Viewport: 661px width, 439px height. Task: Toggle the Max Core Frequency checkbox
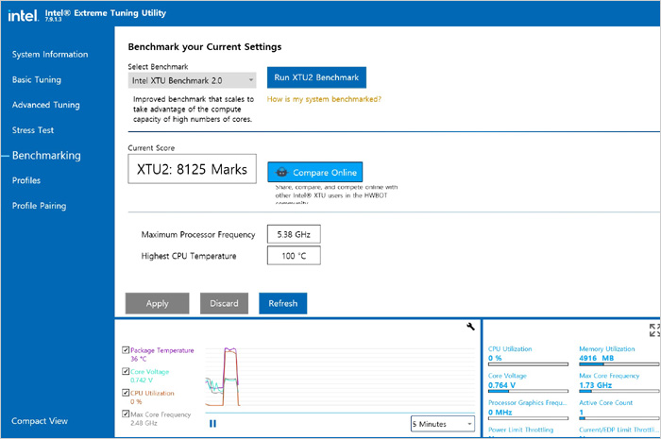(126, 414)
